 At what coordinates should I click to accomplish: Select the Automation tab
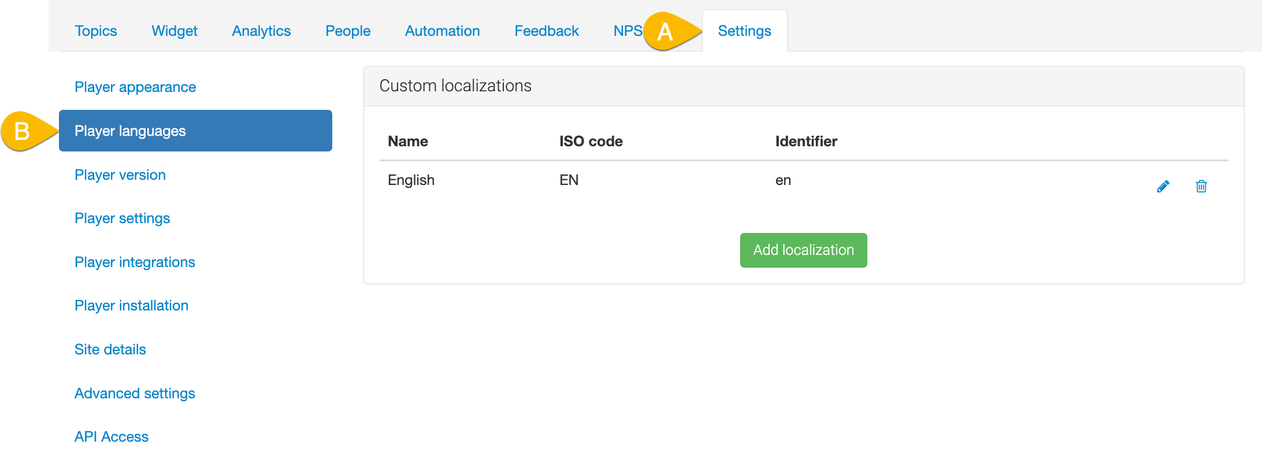442,31
